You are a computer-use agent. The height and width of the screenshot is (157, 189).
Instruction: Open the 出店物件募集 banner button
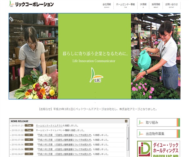158,133
